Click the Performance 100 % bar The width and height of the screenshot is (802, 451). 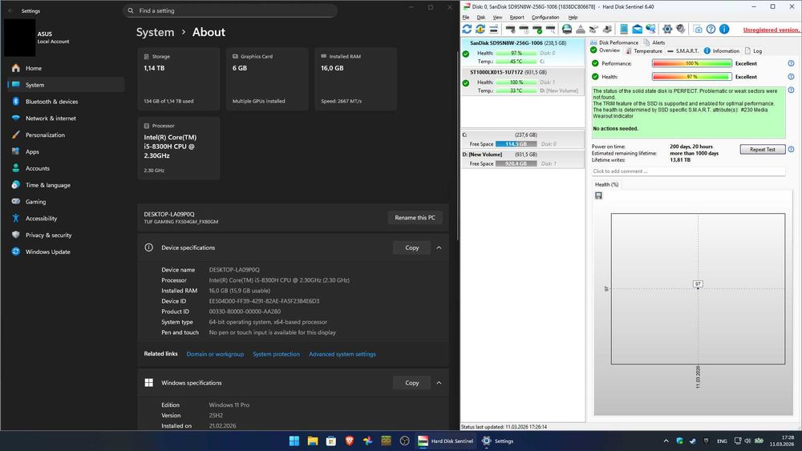[x=691, y=63]
